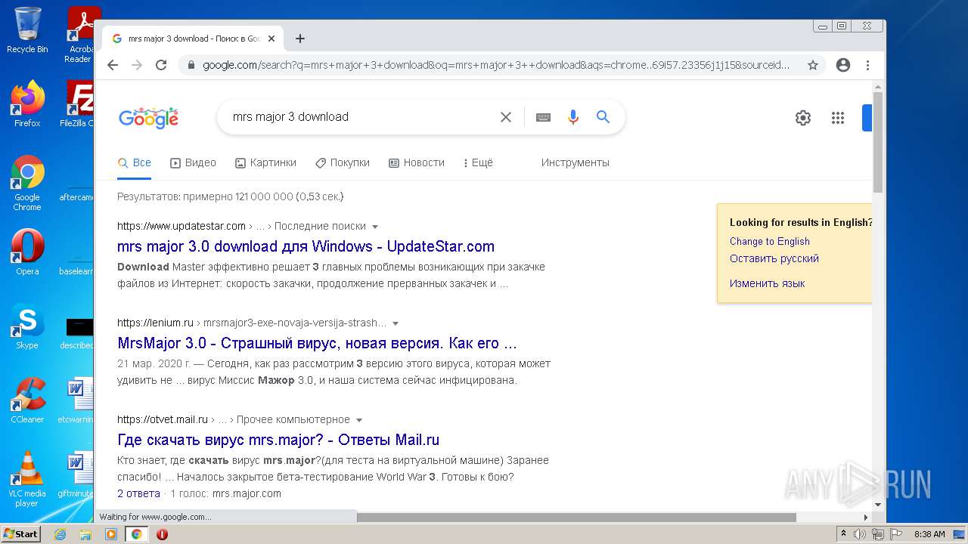Open Windows Explorer folder in taskbar
Screen dimensions: 968x544
click(85, 534)
